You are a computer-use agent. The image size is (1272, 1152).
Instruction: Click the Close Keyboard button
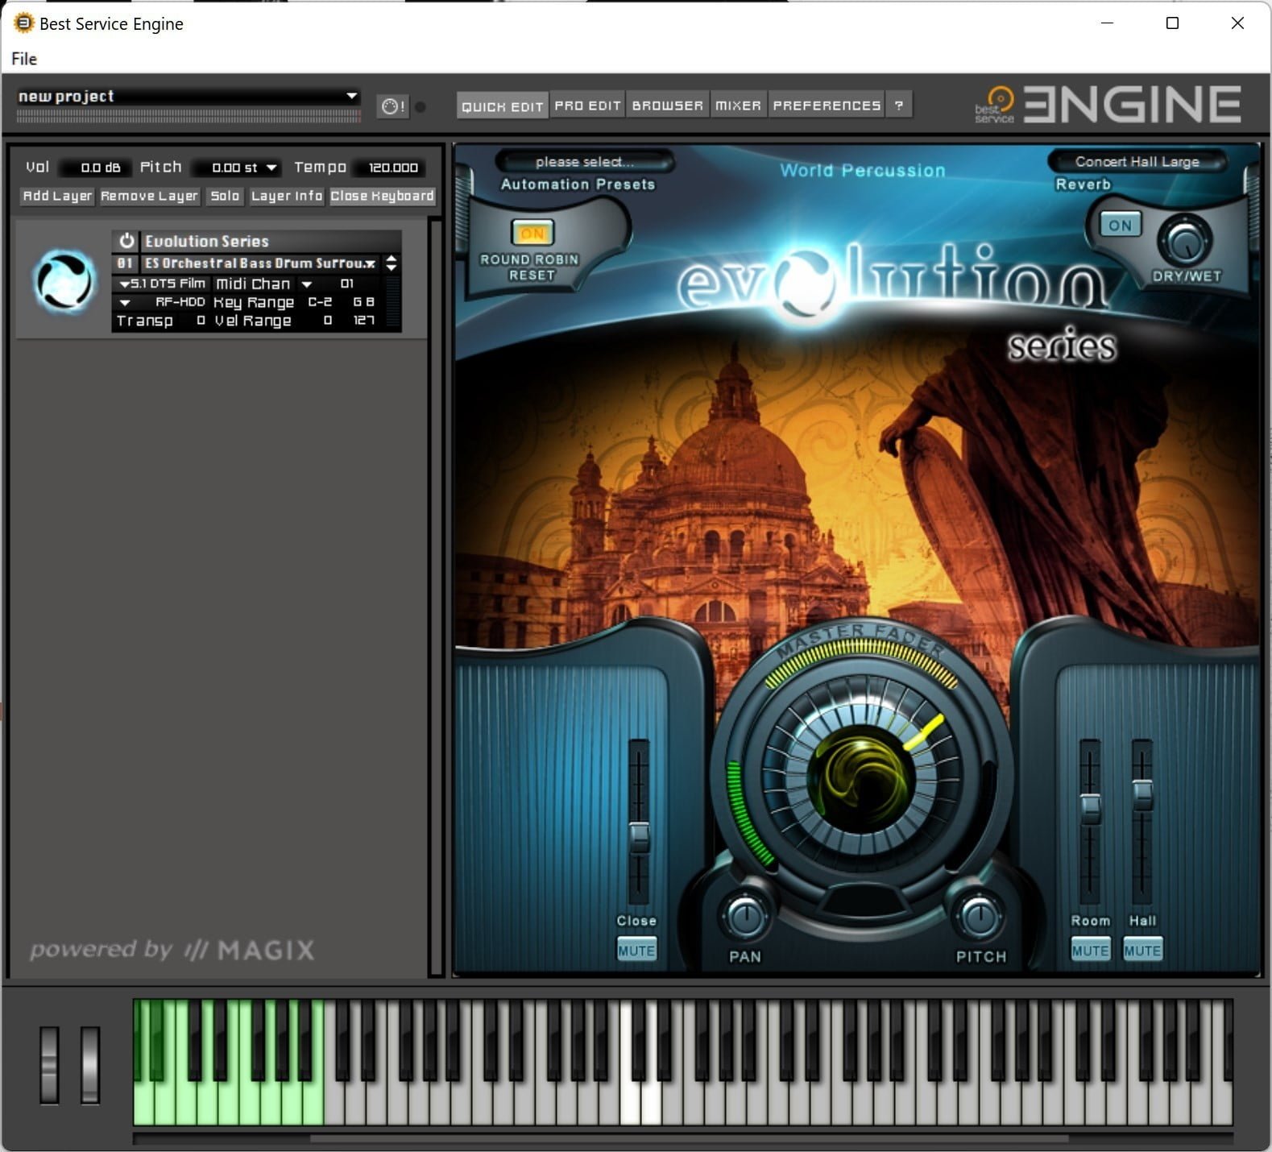382,196
